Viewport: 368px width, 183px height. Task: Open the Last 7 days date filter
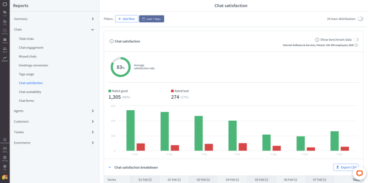[x=151, y=19]
